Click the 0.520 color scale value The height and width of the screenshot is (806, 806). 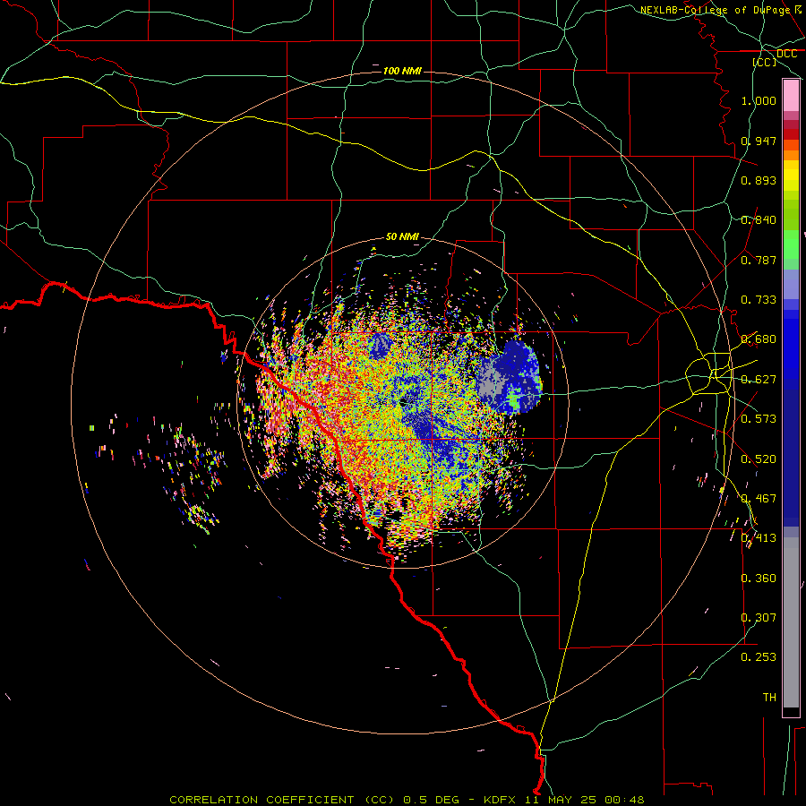pyautogui.click(x=759, y=459)
